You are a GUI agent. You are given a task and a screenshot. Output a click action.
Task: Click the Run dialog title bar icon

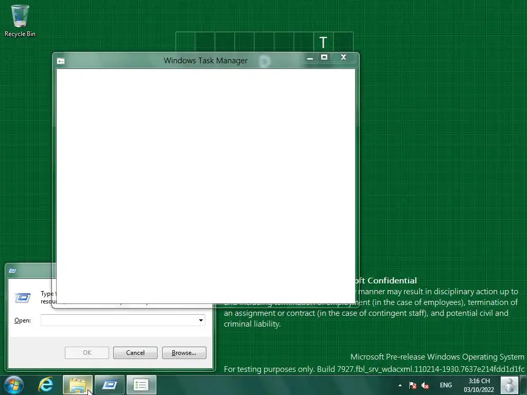click(13, 271)
